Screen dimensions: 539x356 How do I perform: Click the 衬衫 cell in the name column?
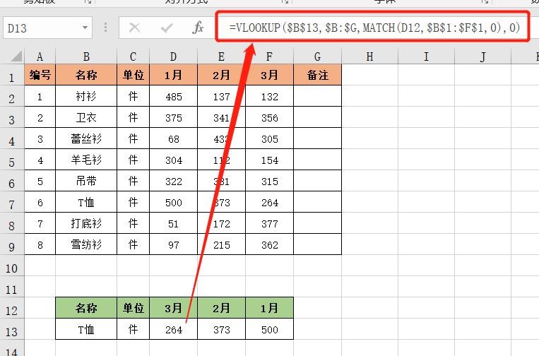pyautogui.click(x=86, y=97)
